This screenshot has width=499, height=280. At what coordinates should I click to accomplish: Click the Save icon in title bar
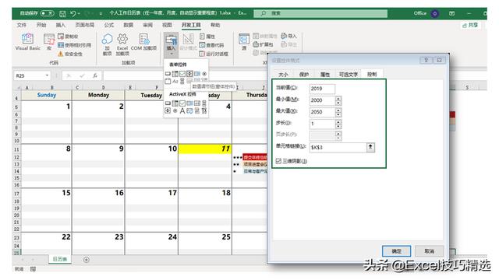click(62, 13)
